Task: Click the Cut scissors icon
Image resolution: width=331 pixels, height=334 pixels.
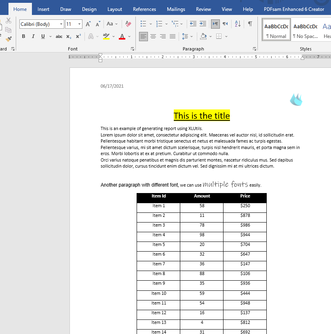Action: pyautogui.click(x=8, y=21)
